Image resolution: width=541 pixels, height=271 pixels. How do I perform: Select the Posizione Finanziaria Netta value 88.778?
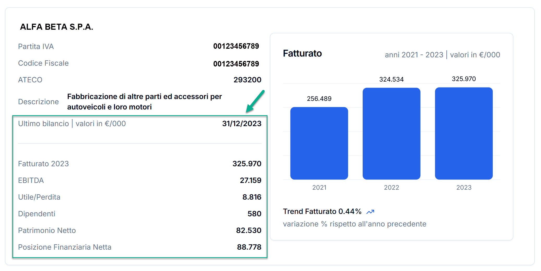click(x=249, y=247)
